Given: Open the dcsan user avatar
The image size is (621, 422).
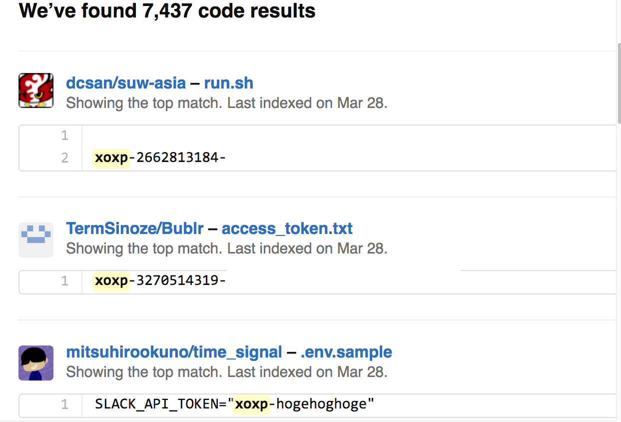Looking at the screenshot, I should pyautogui.click(x=36, y=90).
